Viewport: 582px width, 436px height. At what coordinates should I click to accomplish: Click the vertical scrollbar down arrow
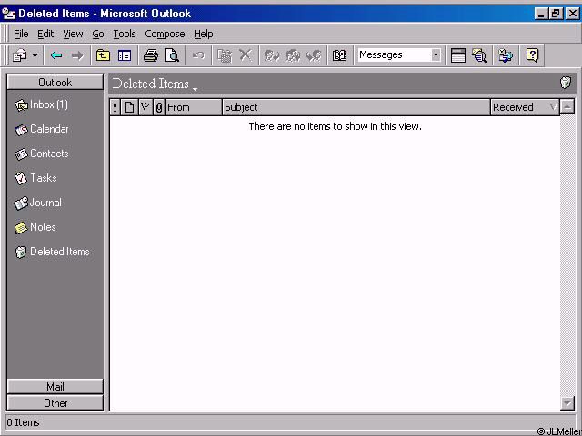click(567, 403)
